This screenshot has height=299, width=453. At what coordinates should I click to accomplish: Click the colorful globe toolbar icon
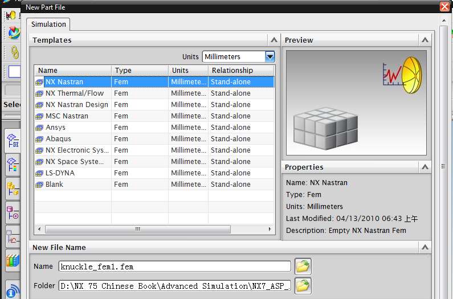click(14, 33)
